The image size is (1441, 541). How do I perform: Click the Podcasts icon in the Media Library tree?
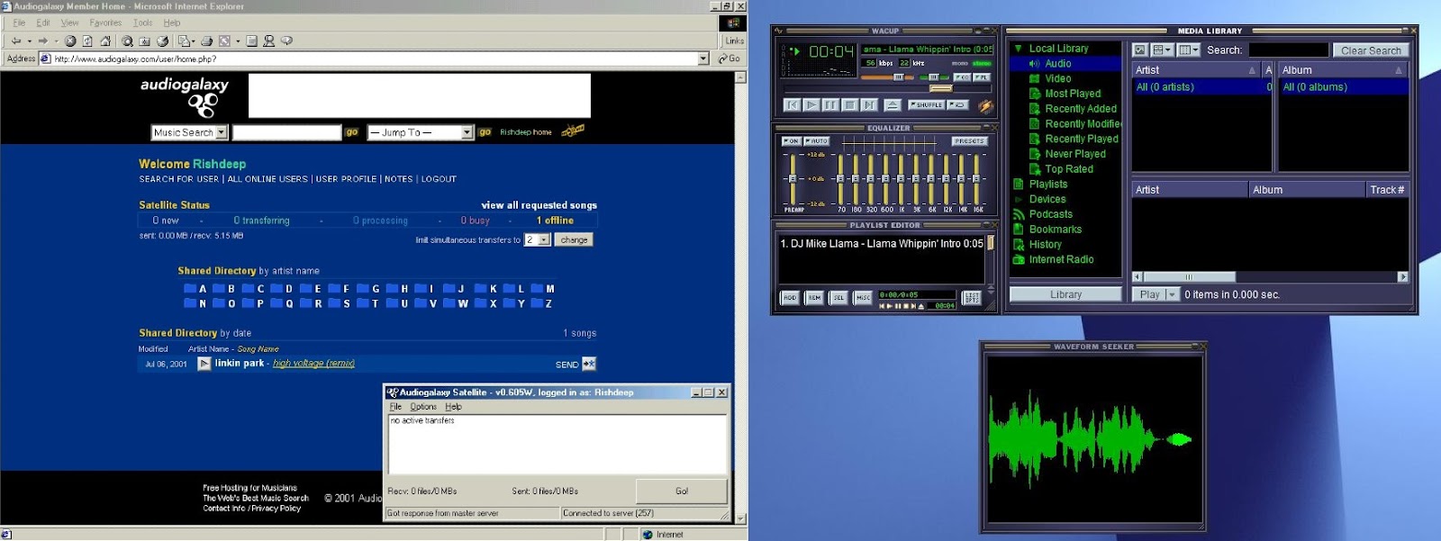click(x=1019, y=214)
